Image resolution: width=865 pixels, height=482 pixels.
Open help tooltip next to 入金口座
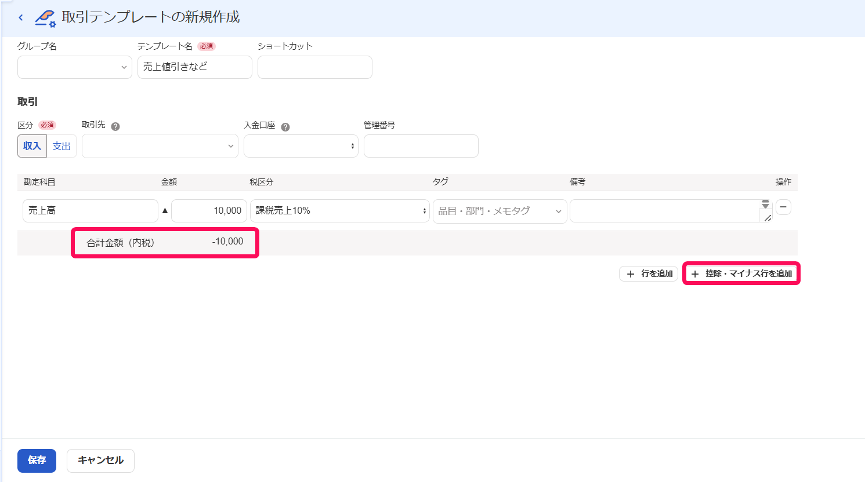coord(285,127)
